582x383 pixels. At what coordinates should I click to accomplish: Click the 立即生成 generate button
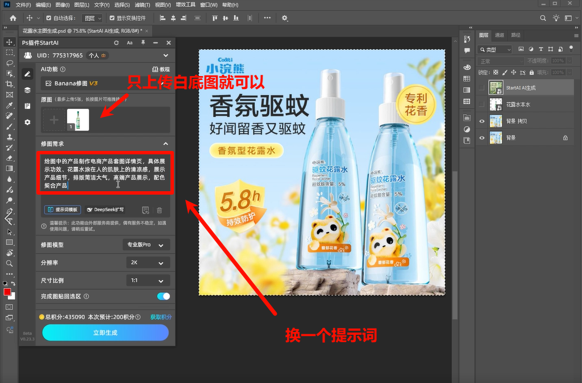pos(105,333)
